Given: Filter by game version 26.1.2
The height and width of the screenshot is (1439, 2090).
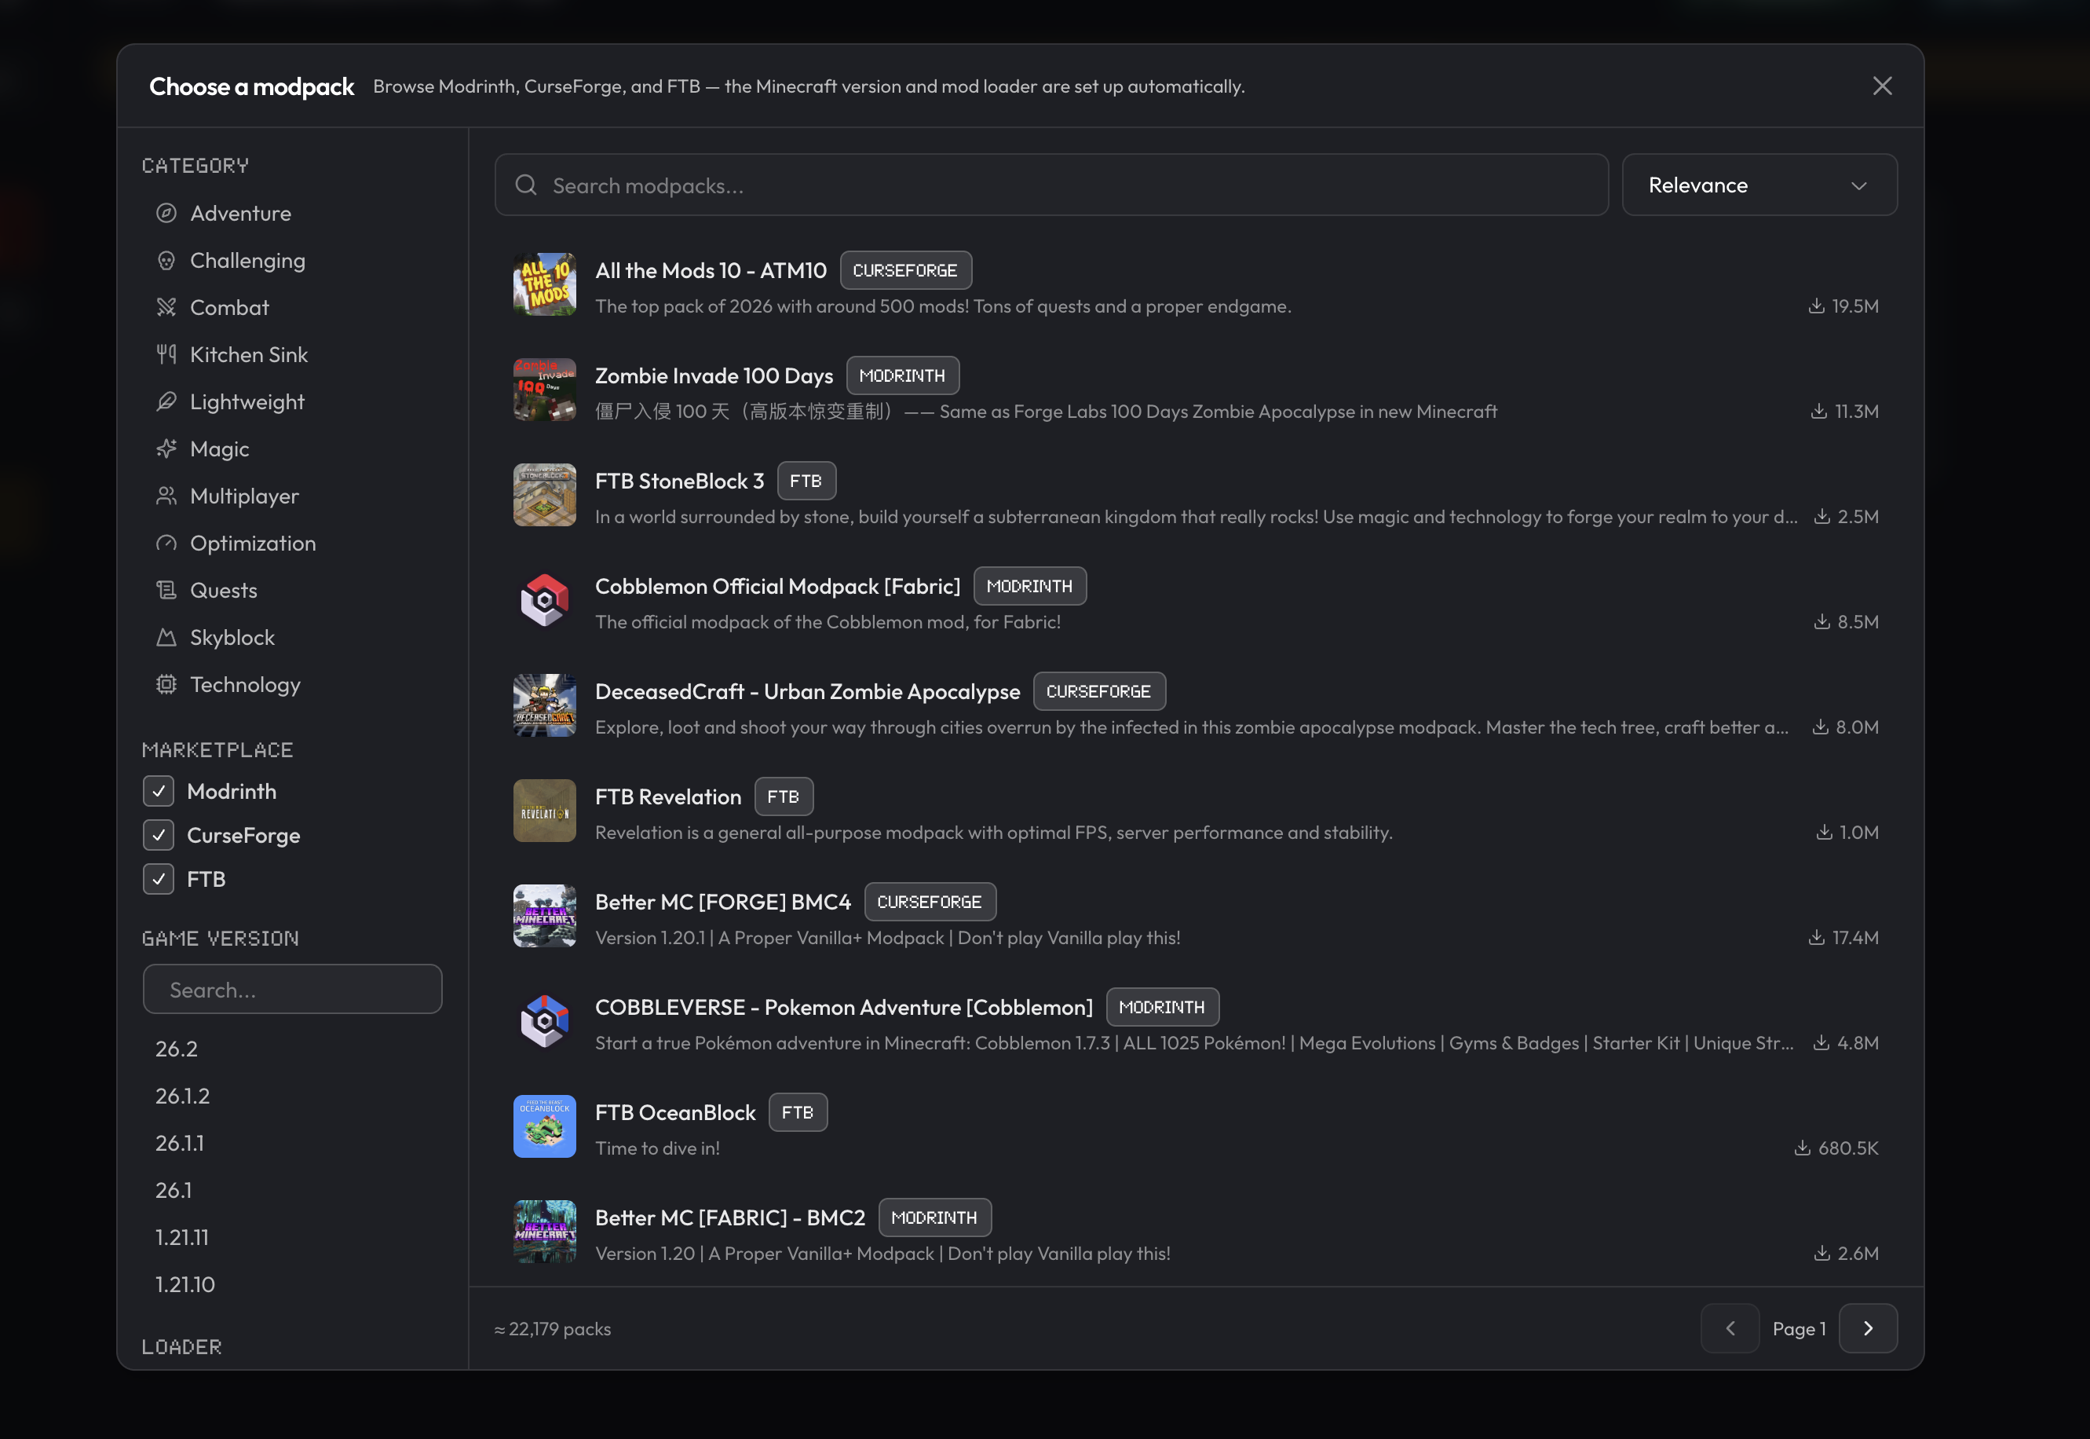Looking at the screenshot, I should [x=182, y=1096].
